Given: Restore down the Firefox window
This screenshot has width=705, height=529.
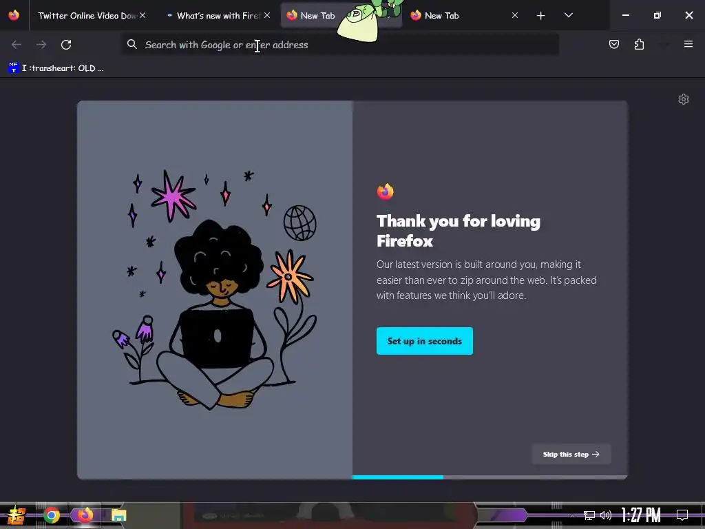Looking at the screenshot, I should pyautogui.click(x=657, y=15).
